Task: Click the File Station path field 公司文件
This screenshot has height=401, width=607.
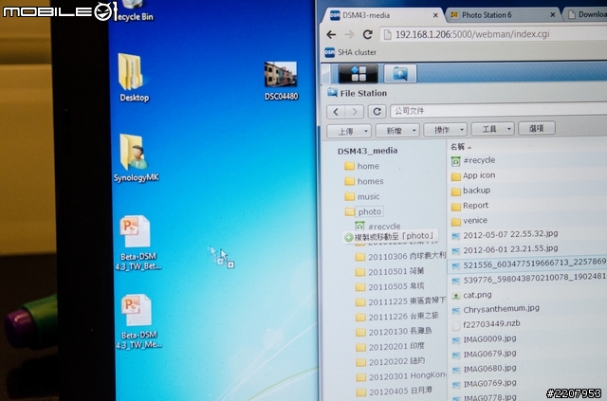Action: point(499,111)
